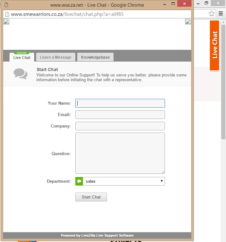Click the orange Live Chat side button

pos(215,45)
